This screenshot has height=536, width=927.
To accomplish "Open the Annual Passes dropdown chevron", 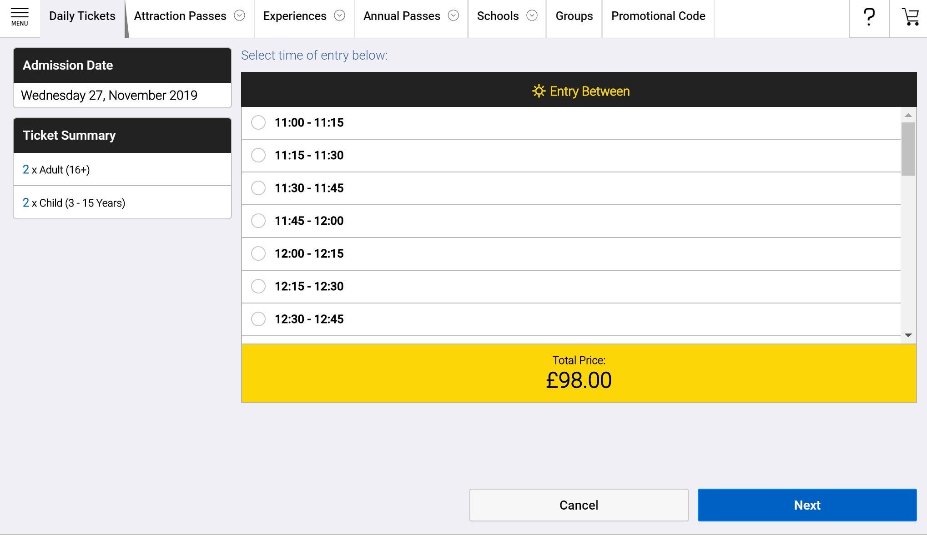I will [x=453, y=16].
